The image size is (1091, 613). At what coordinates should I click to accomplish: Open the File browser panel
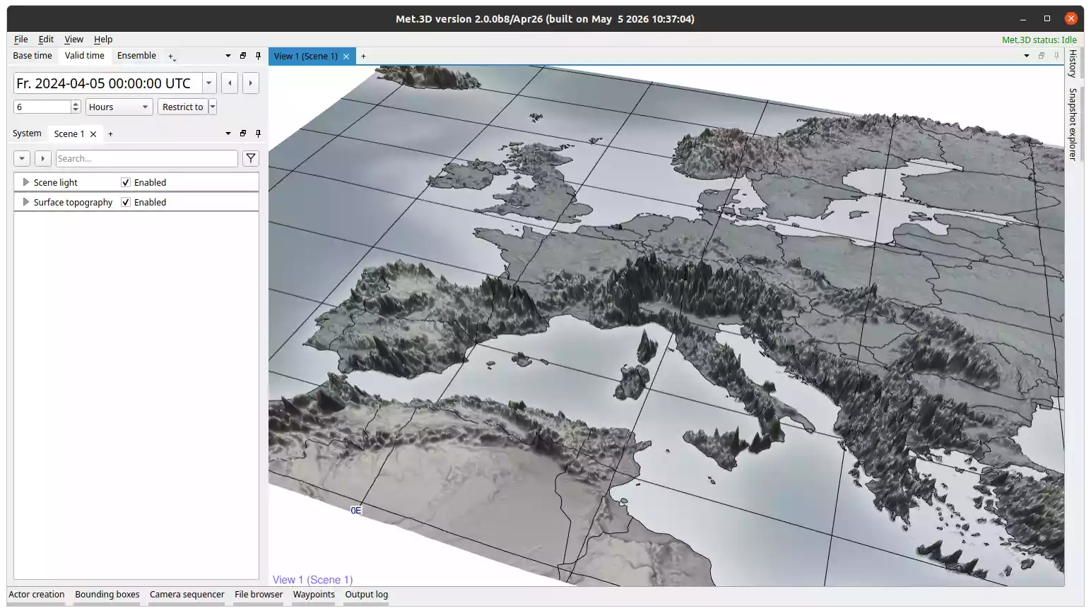pos(259,595)
